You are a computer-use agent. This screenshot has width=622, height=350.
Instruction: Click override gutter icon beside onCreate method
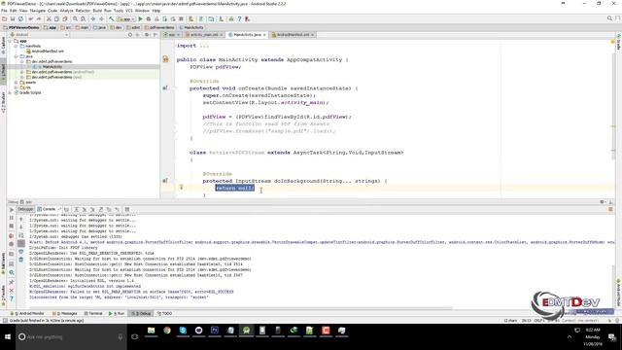(165, 88)
